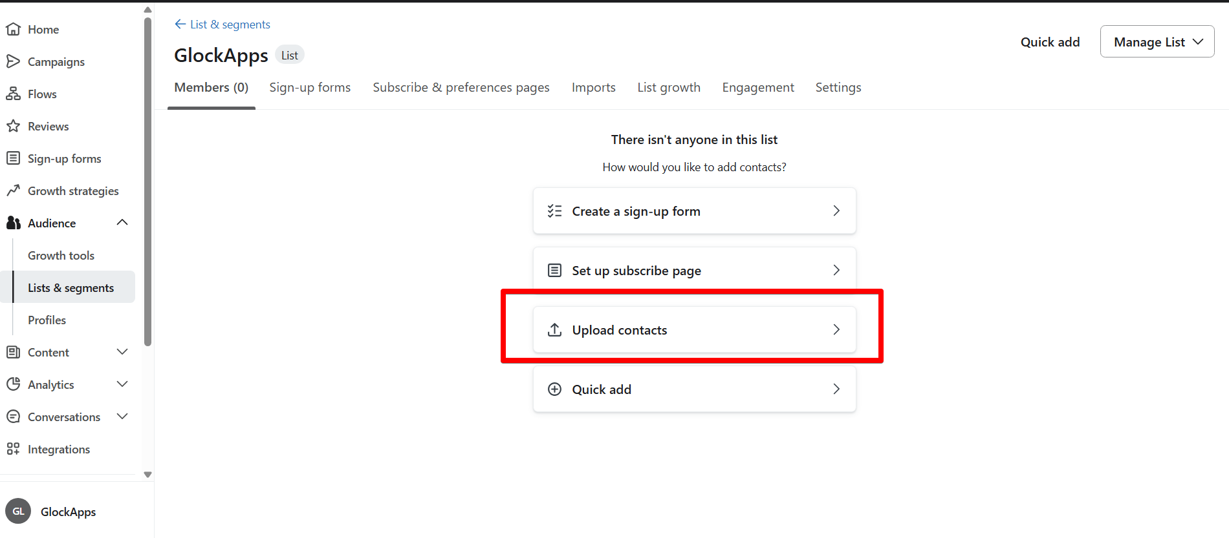The width and height of the screenshot is (1229, 538).
Task: Expand the Analytics section chevron
Action: click(122, 384)
